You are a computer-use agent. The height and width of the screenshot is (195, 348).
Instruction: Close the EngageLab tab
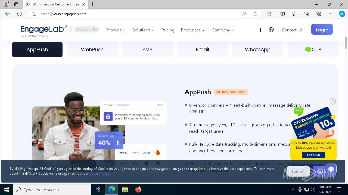pos(83,4)
